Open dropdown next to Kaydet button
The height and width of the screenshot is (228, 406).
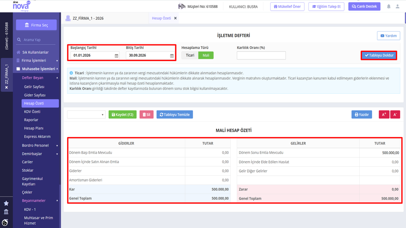pyautogui.click(x=86, y=114)
